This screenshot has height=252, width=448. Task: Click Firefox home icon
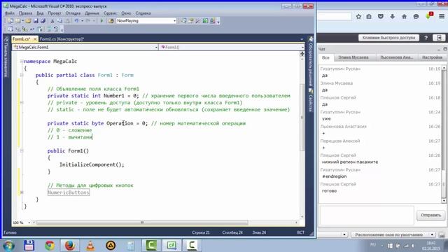(x=404, y=17)
